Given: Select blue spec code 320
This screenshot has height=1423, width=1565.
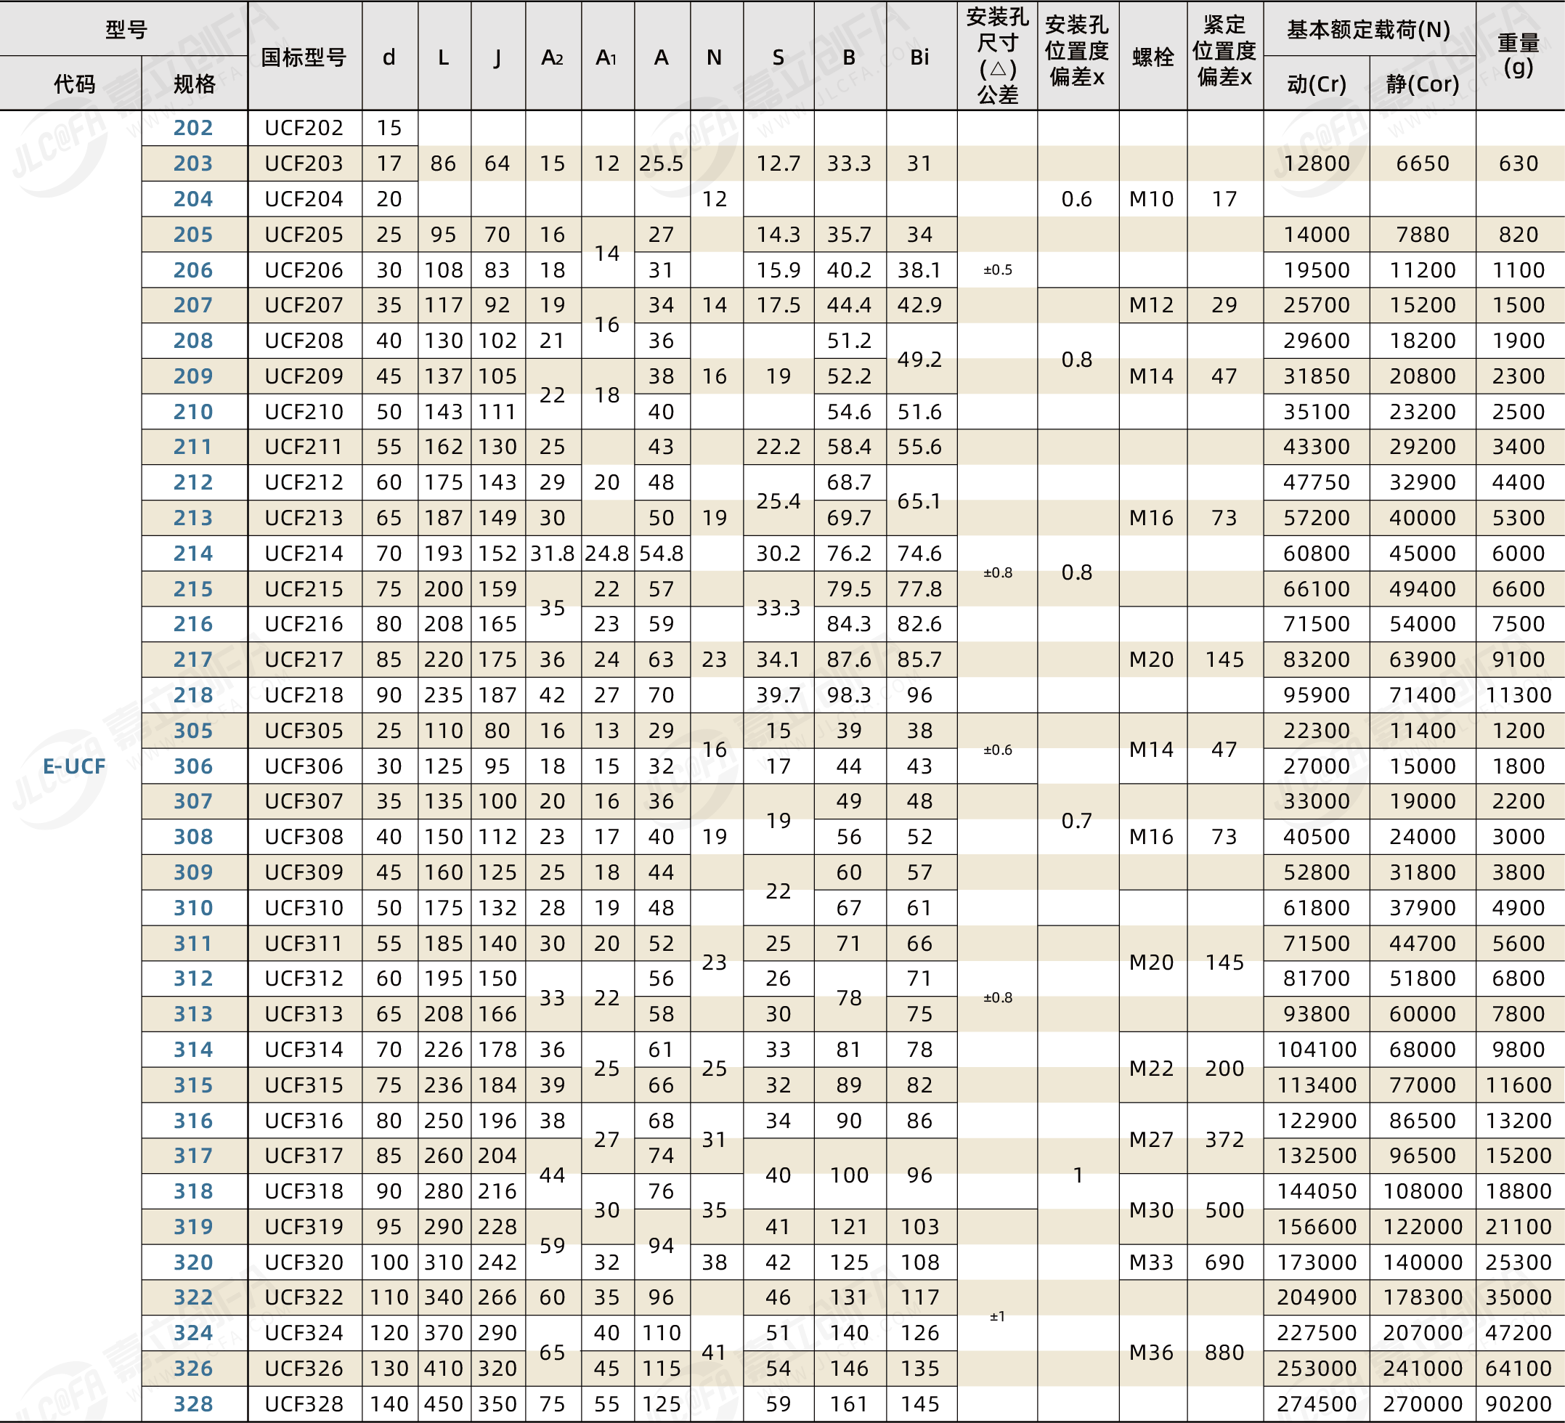Looking at the screenshot, I should coord(193,1262).
